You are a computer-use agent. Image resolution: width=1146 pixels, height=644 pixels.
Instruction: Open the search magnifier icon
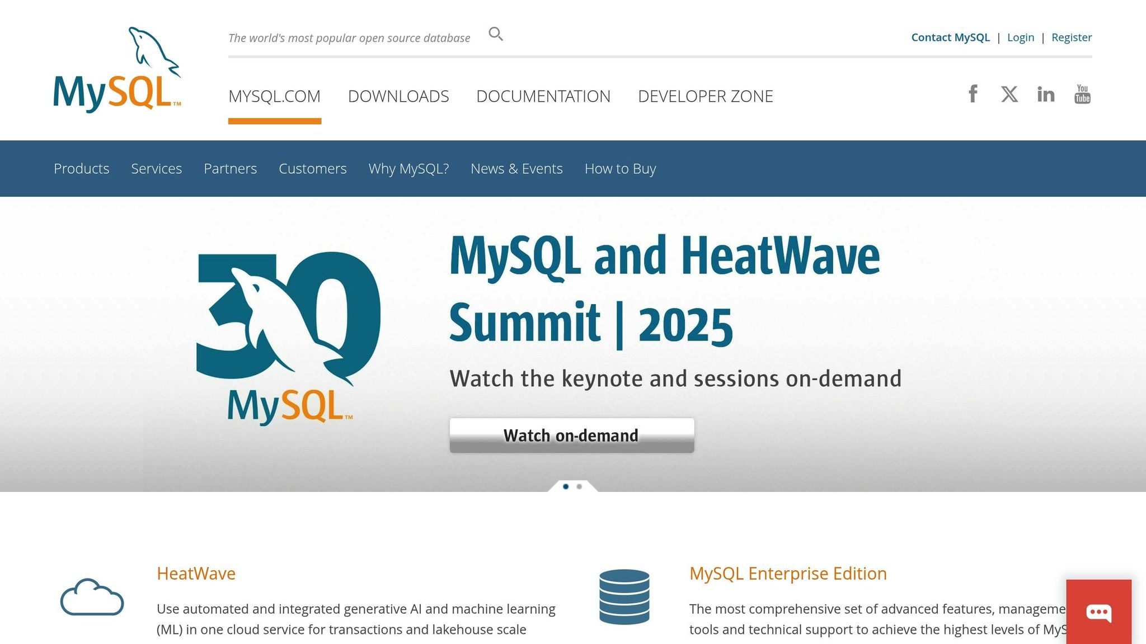coord(496,35)
